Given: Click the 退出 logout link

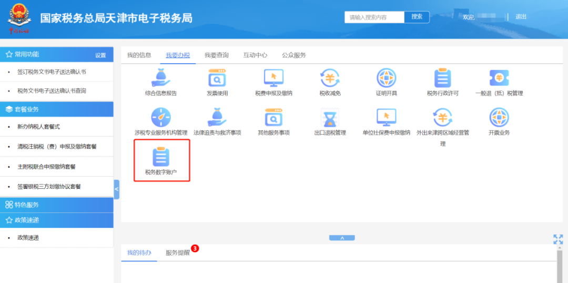Looking at the screenshot, I should [x=521, y=17].
